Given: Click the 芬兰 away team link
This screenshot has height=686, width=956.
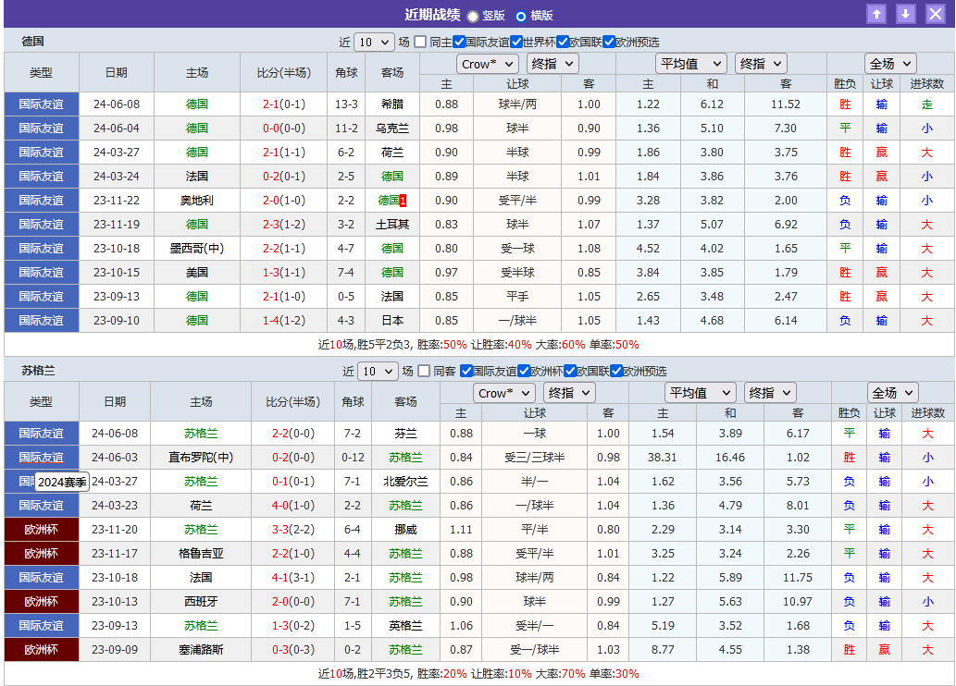Looking at the screenshot, I should pos(404,433).
